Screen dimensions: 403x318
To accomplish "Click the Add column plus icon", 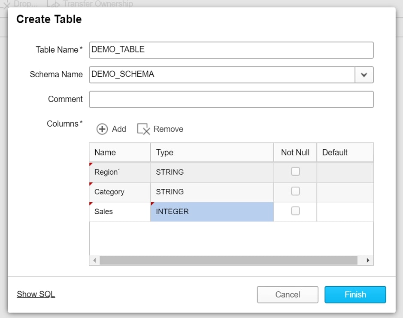I will (102, 129).
